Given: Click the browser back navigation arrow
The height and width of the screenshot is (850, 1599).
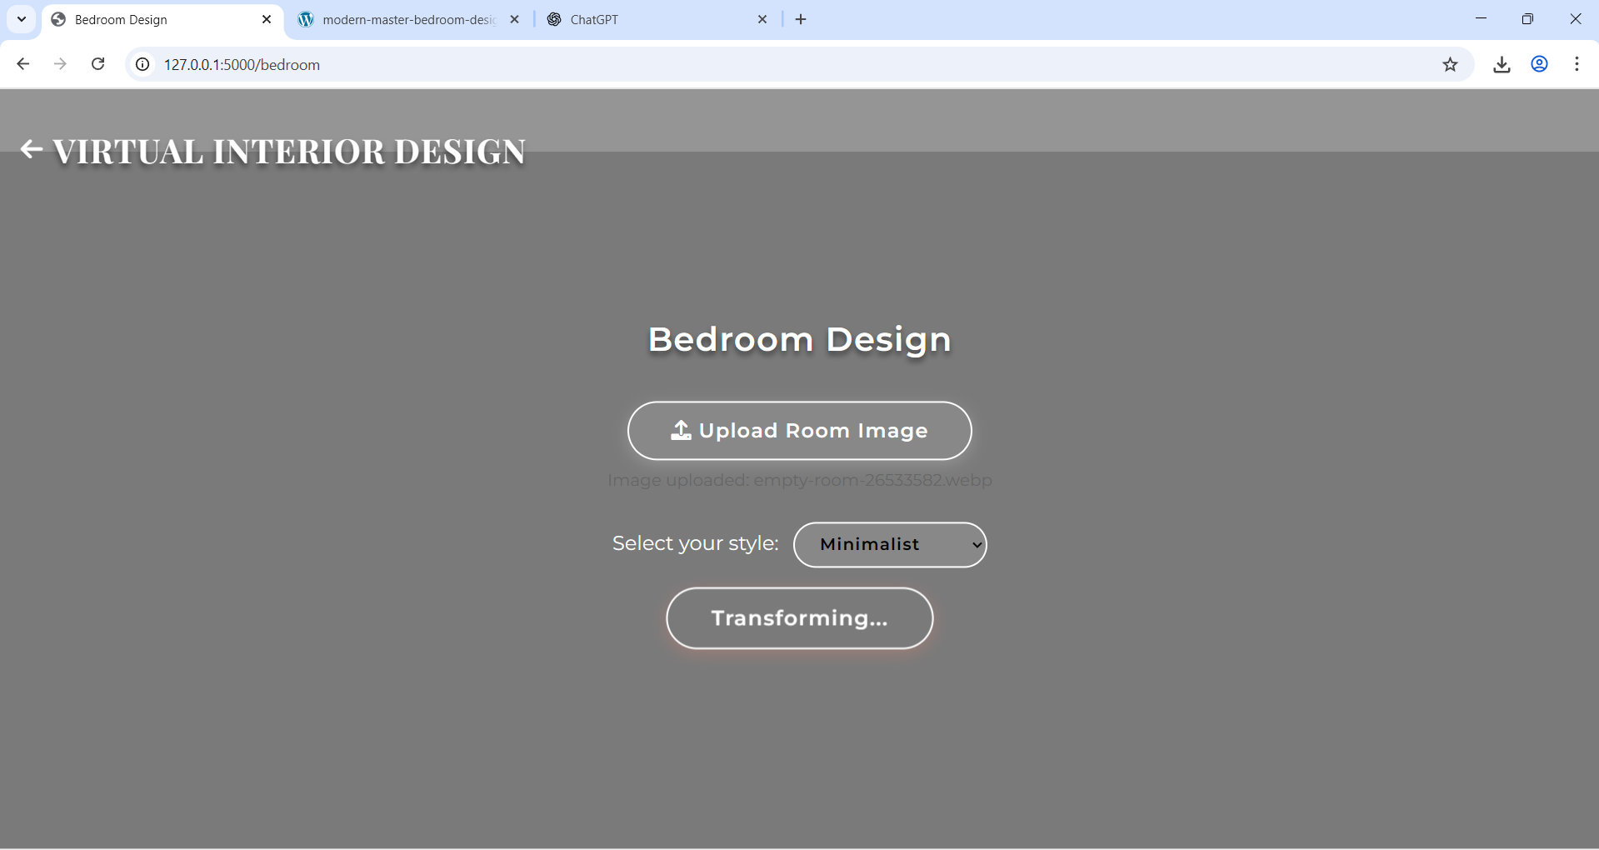Looking at the screenshot, I should click(23, 64).
